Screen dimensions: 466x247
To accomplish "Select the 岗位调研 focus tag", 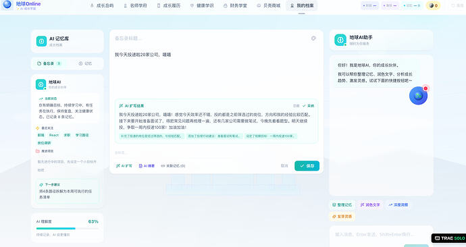I will coord(44,143).
